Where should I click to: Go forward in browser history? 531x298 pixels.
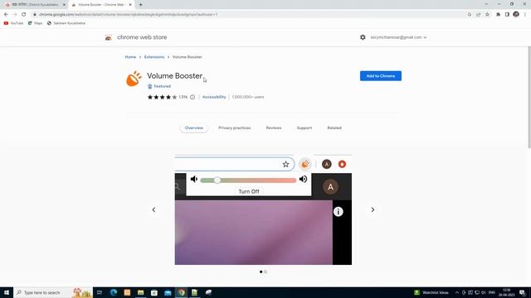click(15, 15)
